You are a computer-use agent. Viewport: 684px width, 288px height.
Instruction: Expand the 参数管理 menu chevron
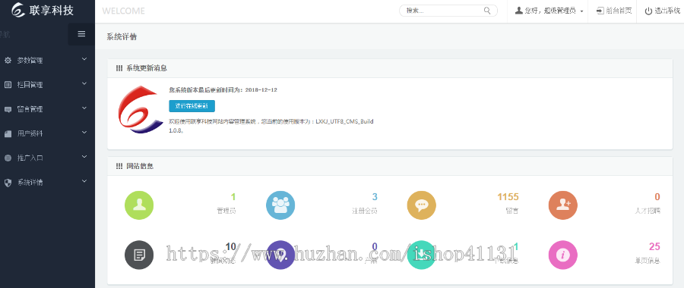tap(84, 59)
